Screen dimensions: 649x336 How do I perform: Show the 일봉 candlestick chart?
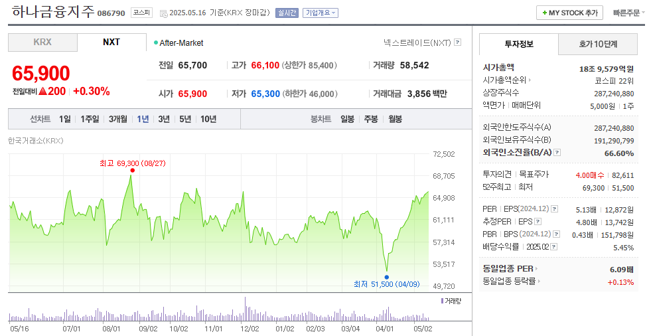coord(347,120)
